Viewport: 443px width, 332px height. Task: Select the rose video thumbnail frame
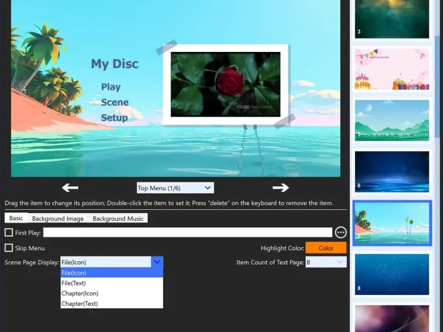coord(226,85)
